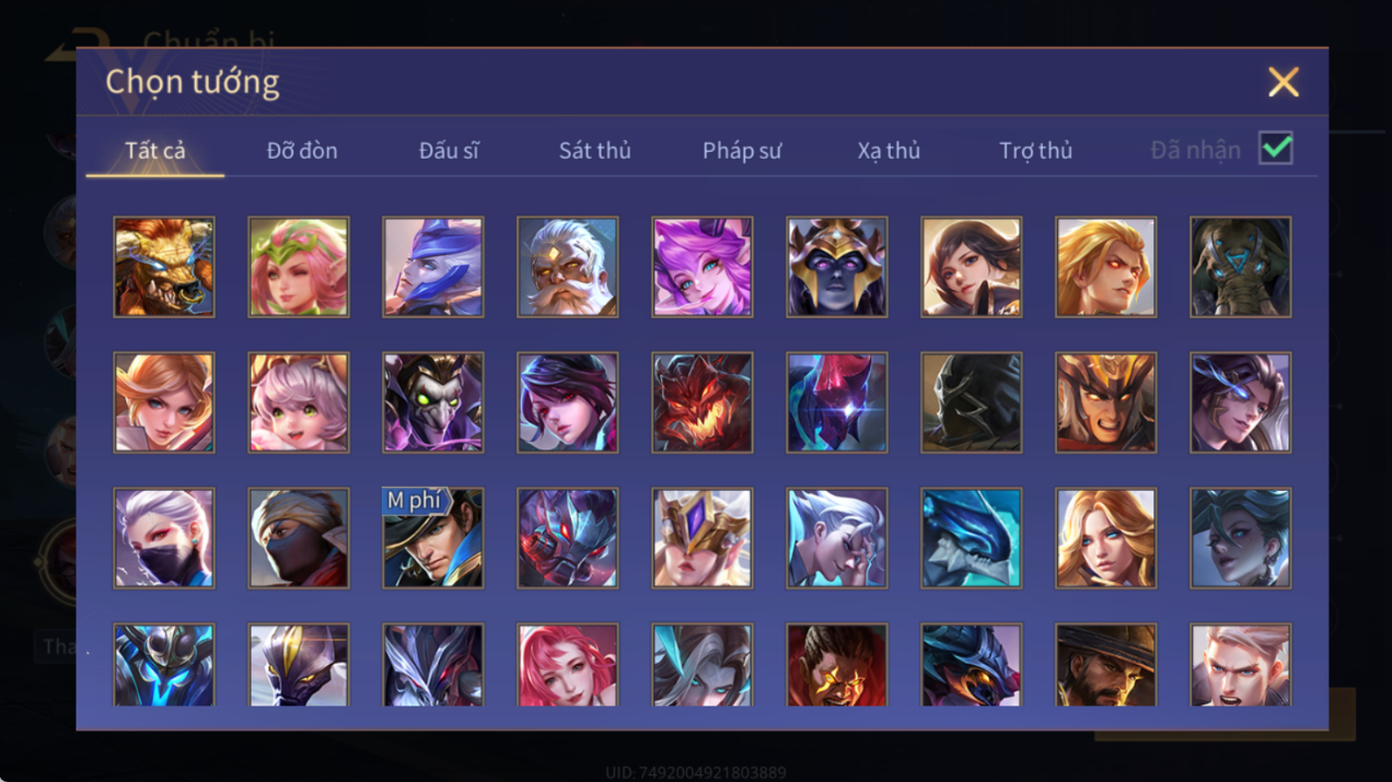The width and height of the screenshot is (1392, 782).
Task: Pick the white-bearded old man hero
Action: (568, 267)
